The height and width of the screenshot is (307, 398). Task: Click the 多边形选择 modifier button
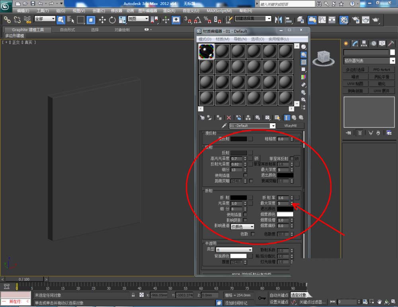(355, 70)
